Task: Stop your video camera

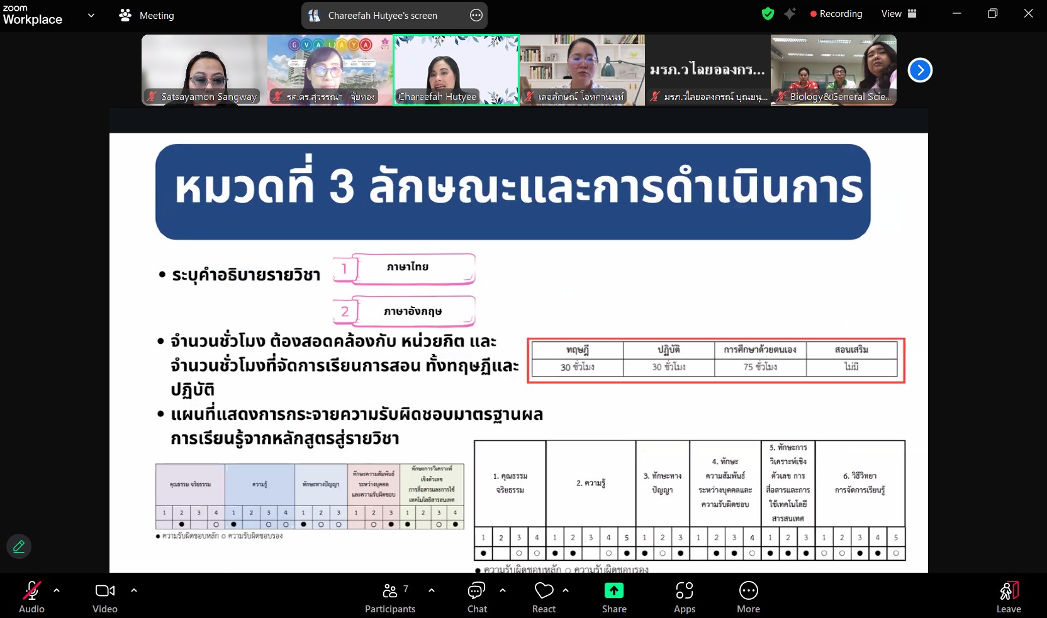Action: tap(104, 591)
